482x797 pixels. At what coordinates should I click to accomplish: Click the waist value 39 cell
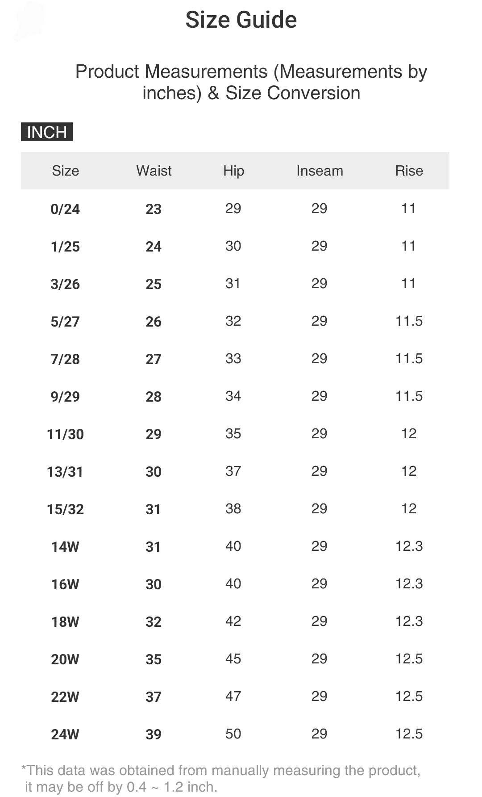(154, 734)
